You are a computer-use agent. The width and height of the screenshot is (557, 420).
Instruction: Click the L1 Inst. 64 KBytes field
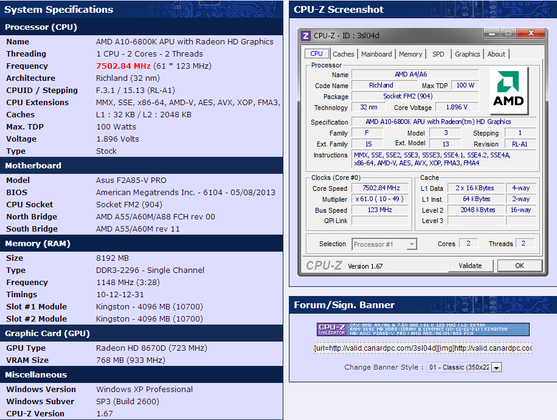click(476, 199)
